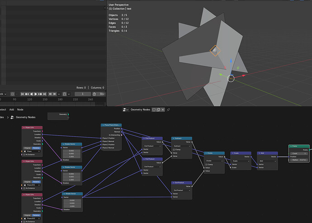
Task: Enable As Instance for the Plane object node
Action: [24, 155]
